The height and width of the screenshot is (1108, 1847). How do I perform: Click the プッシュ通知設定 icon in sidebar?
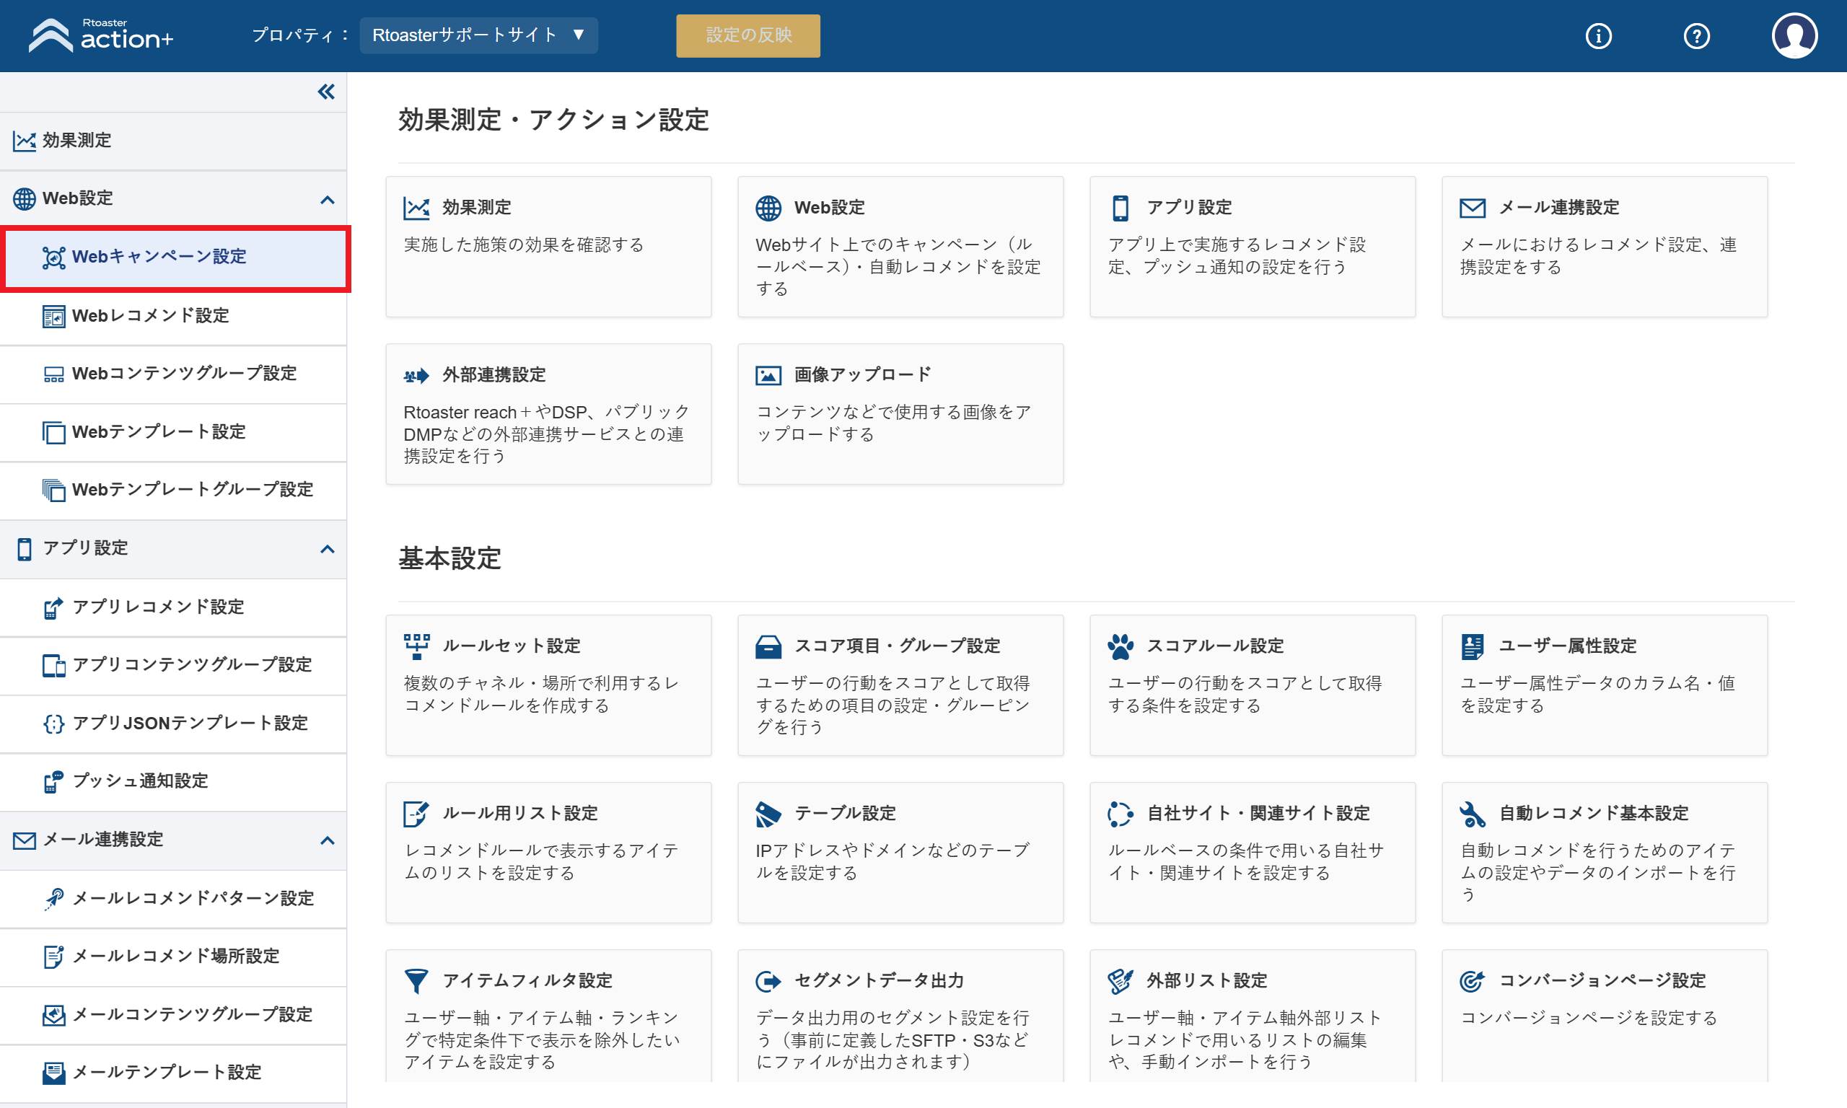click(x=54, y=781)
